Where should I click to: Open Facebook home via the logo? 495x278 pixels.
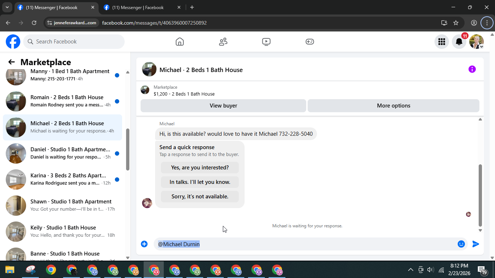click(x=13, y=42)
